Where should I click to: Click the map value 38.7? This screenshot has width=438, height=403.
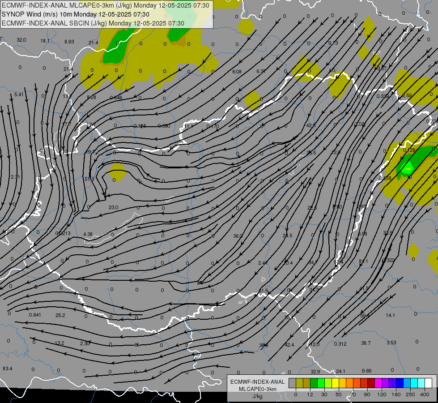(366, 343)
